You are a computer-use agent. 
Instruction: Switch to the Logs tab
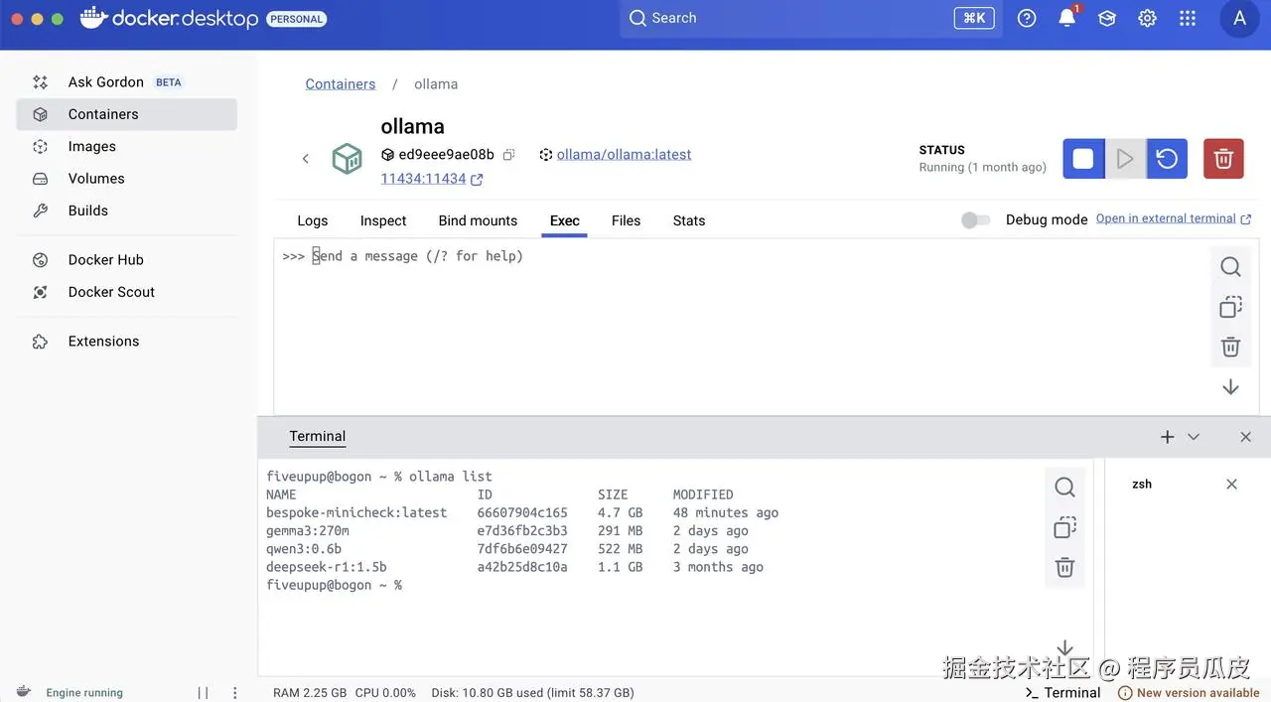[312, 220]
